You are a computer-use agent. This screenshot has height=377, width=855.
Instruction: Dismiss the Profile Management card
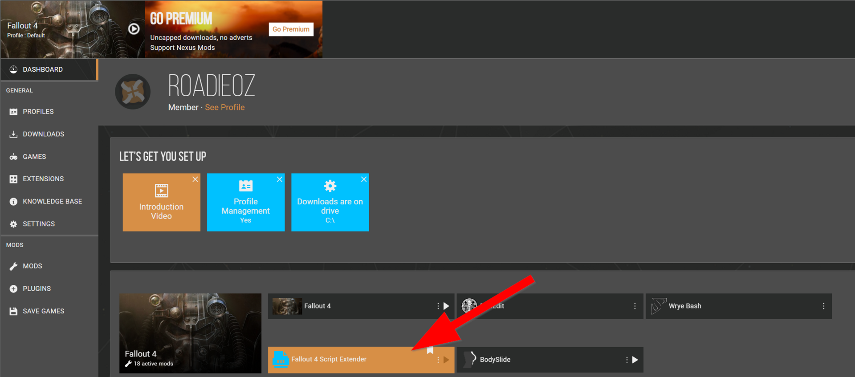(279, 179)
